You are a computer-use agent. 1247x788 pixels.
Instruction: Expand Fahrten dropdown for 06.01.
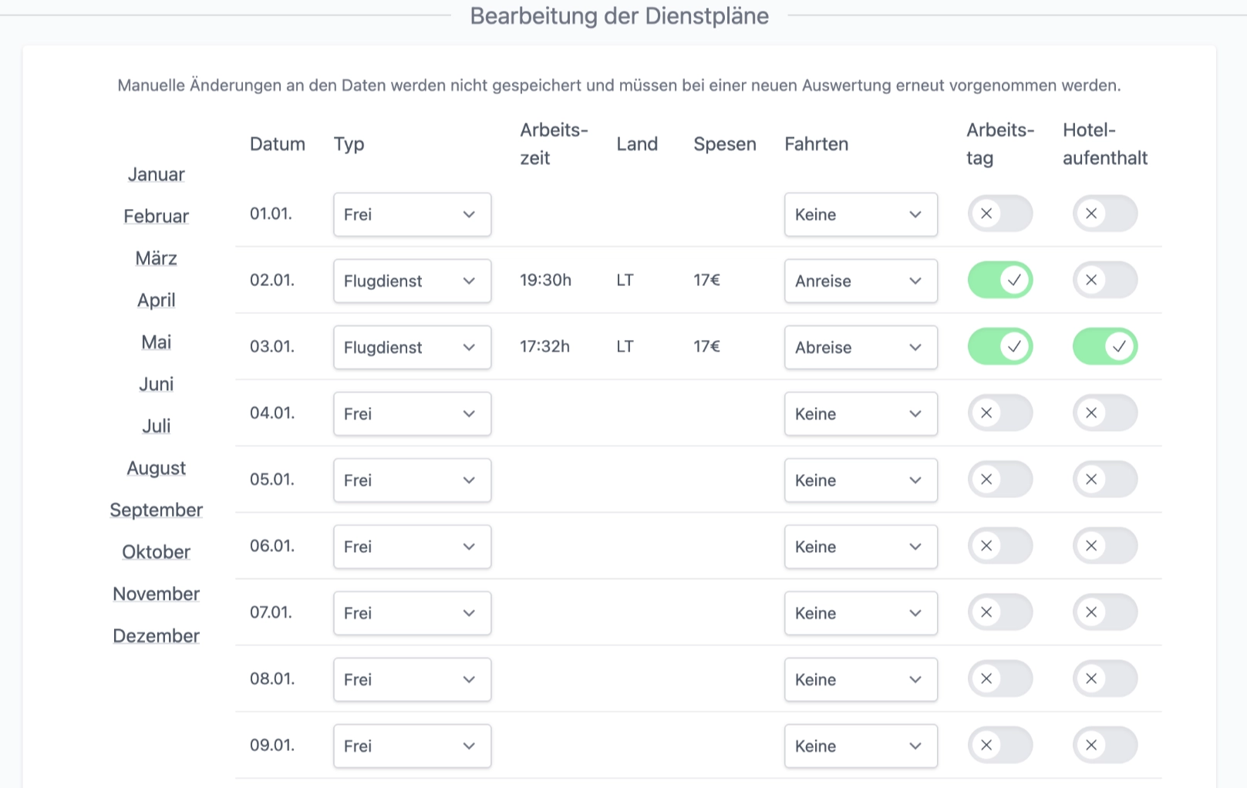860,547
